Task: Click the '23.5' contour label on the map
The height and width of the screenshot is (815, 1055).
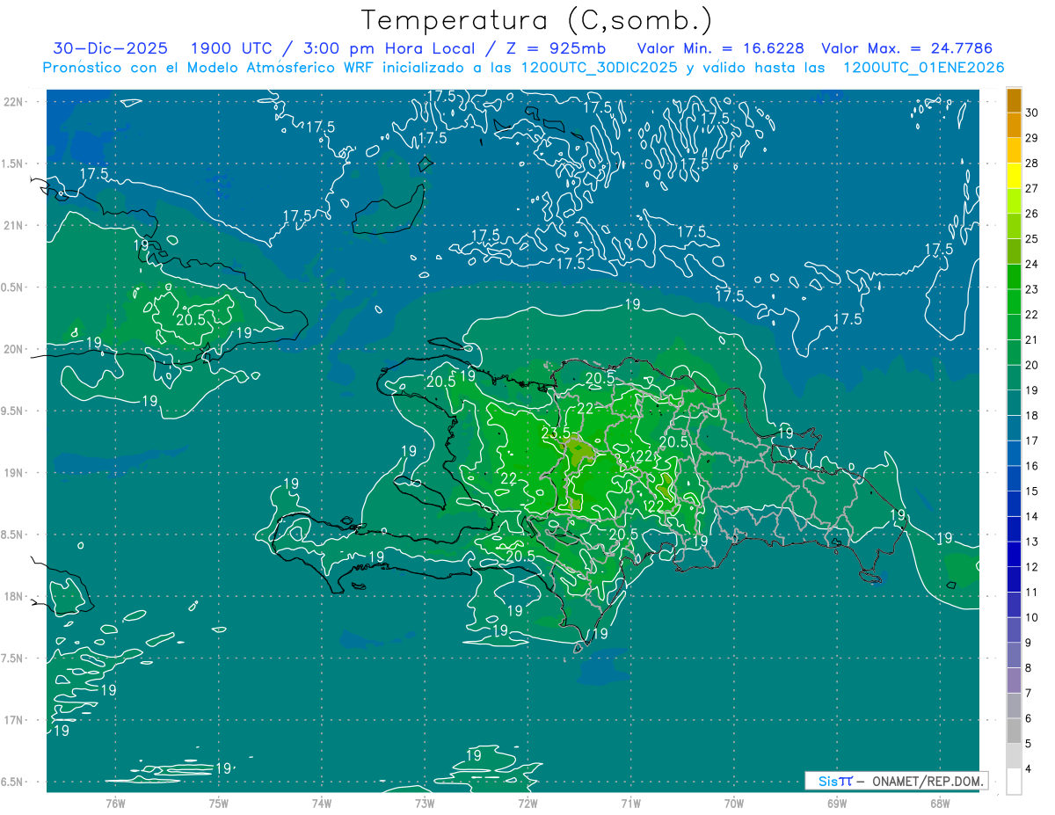Action: point(556,433)
